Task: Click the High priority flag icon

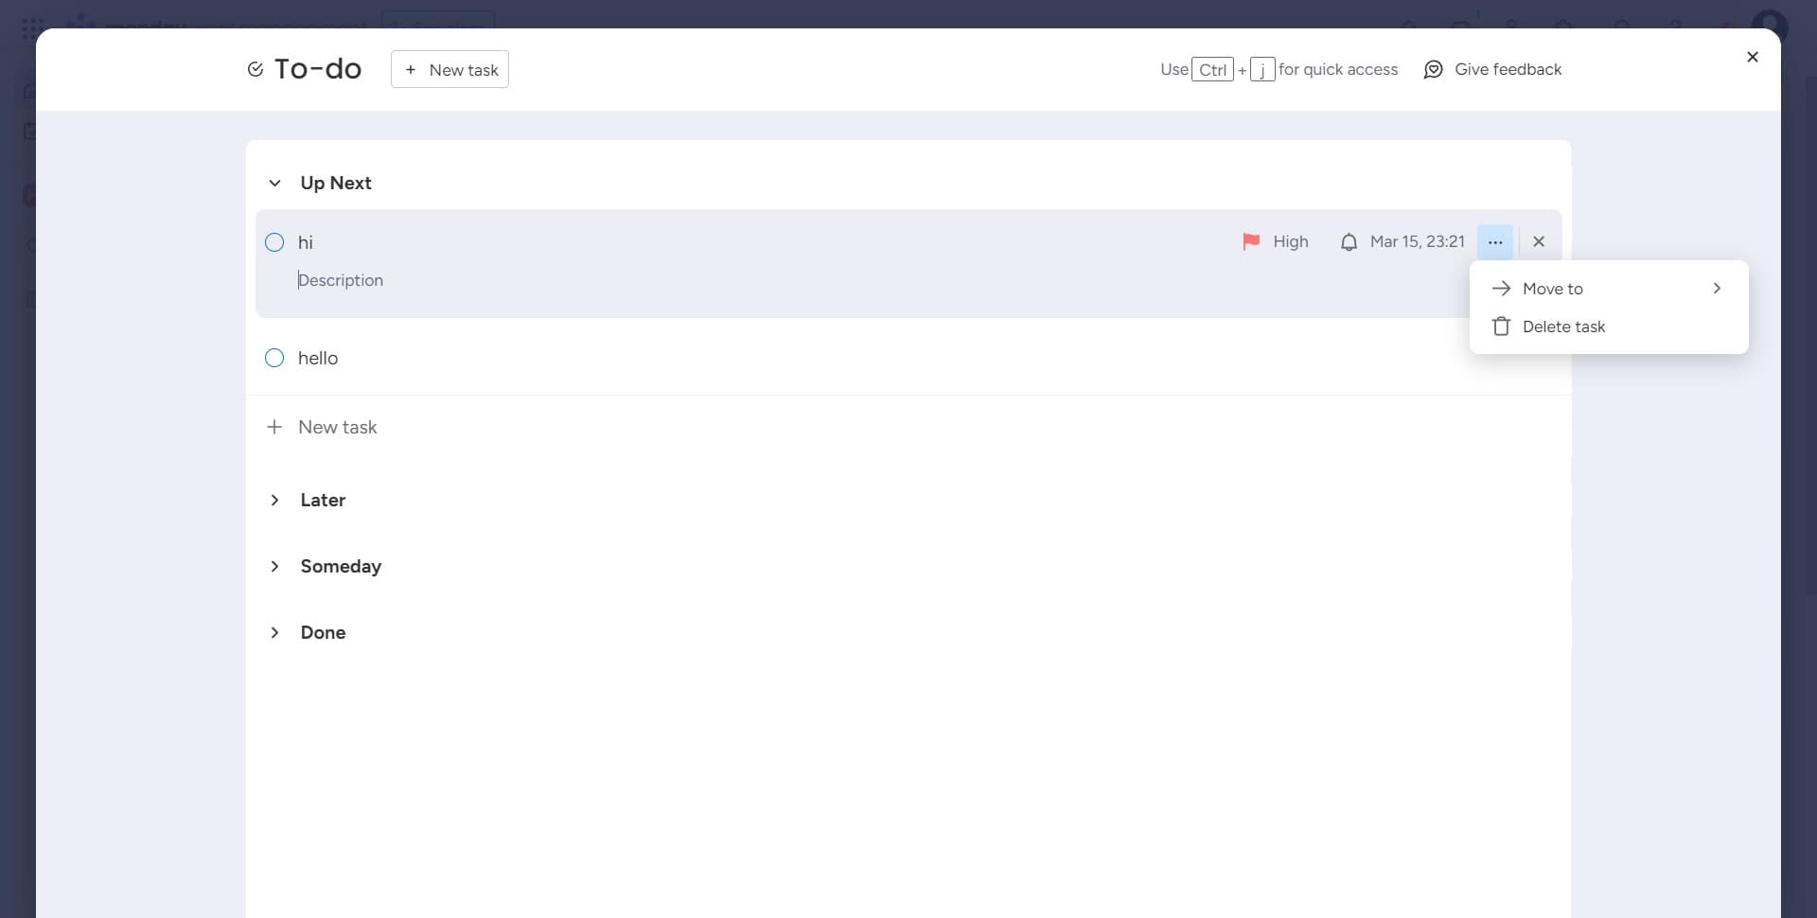Action: (1251, 241)
